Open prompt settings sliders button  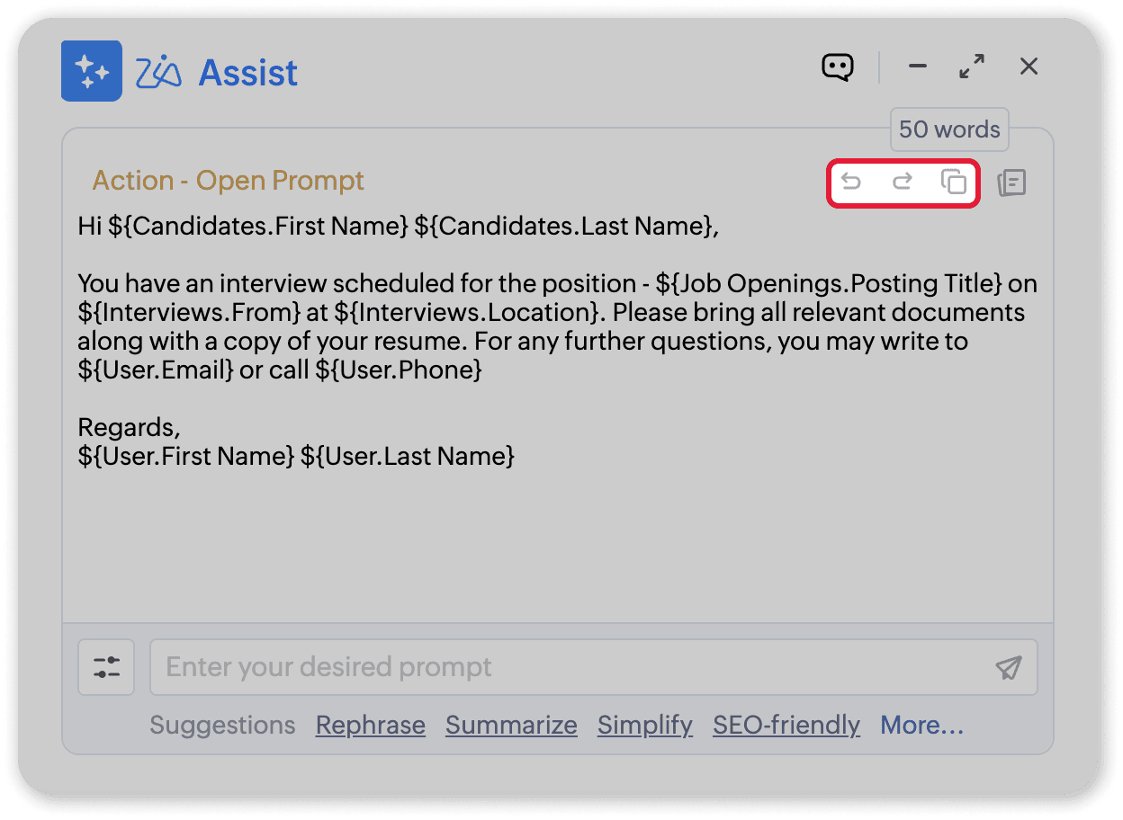click(106, 667)
